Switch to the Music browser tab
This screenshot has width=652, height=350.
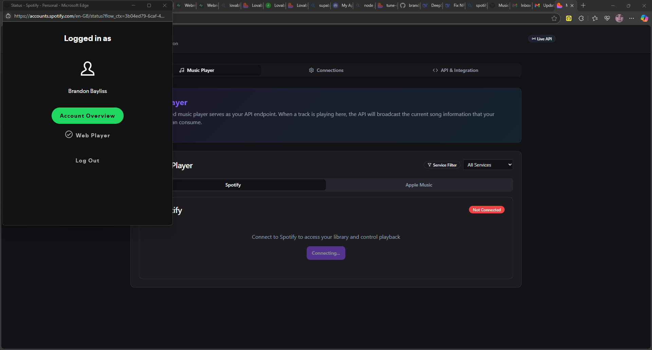click(x=500, y=5)
